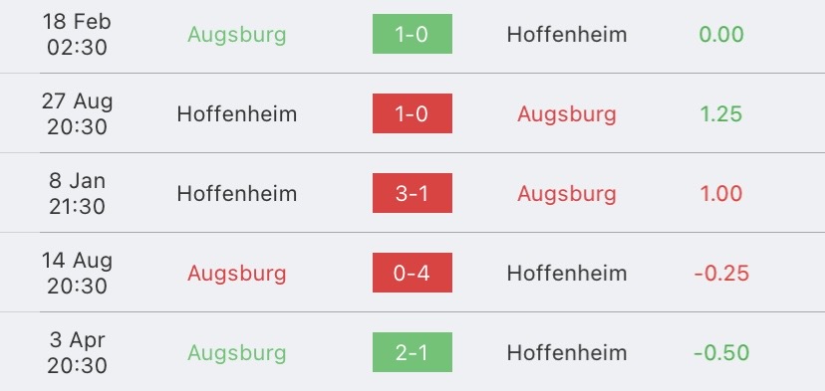Image resolution: width=825 pixels, height=391 pixels.
Task: Click the -0.25 handicap value
Action: [721, 274]
